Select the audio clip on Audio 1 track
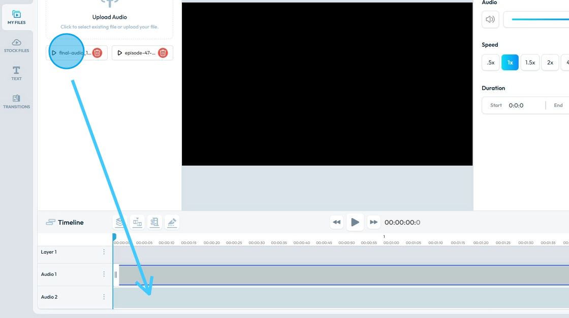Screen dimensions: 569x318 click(344, 275)
